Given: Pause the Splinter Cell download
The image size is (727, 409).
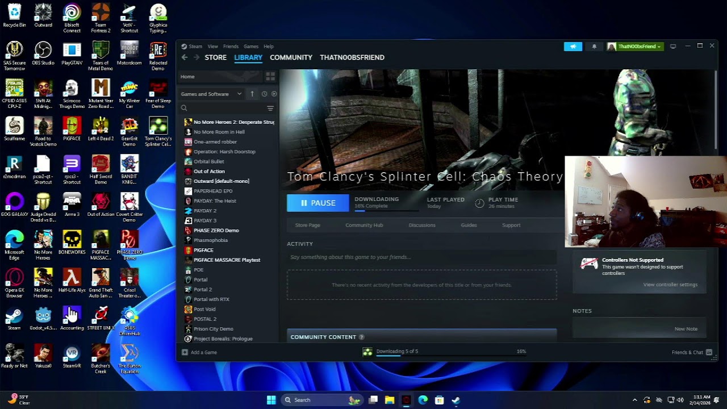Looking at the screenshot, I should [x=318, y=203].
